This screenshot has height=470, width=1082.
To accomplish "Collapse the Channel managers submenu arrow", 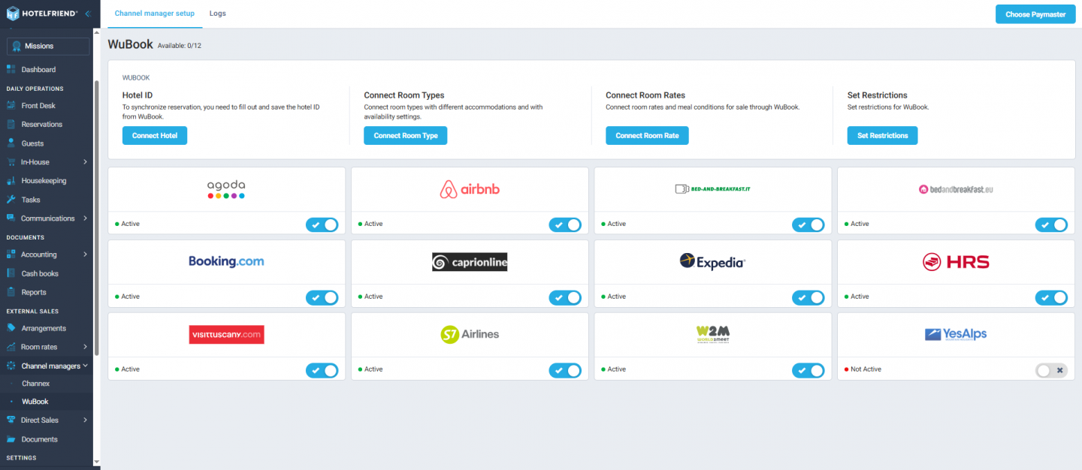I will click(85, 366).
